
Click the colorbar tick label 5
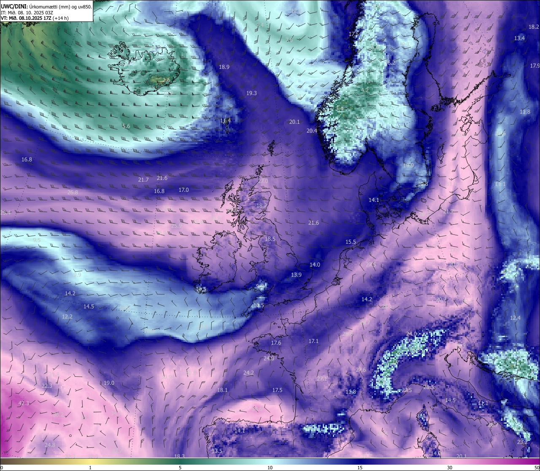pos(180,468)
